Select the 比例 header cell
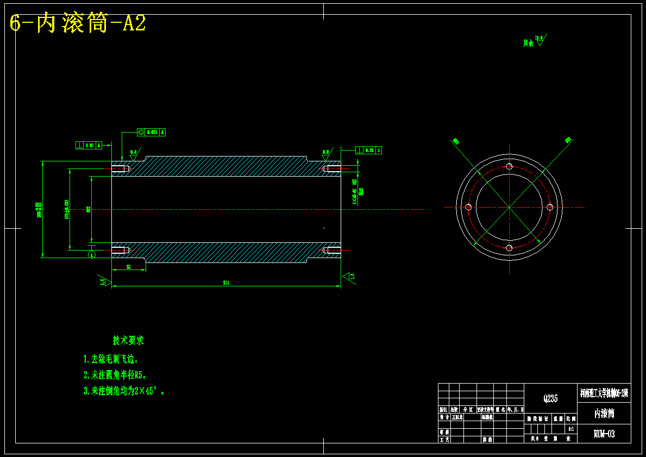 (571, 418)
